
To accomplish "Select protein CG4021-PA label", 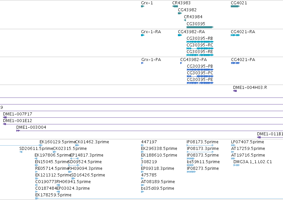I will tap(243, 60).
